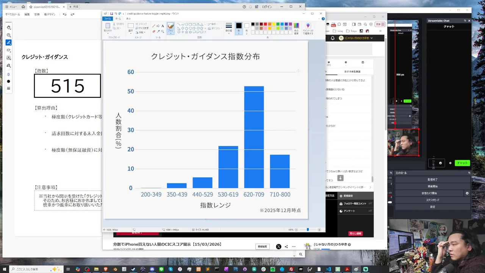
Task: Click スタジオモード button in Streamlabs
Action: pos(432,200)
